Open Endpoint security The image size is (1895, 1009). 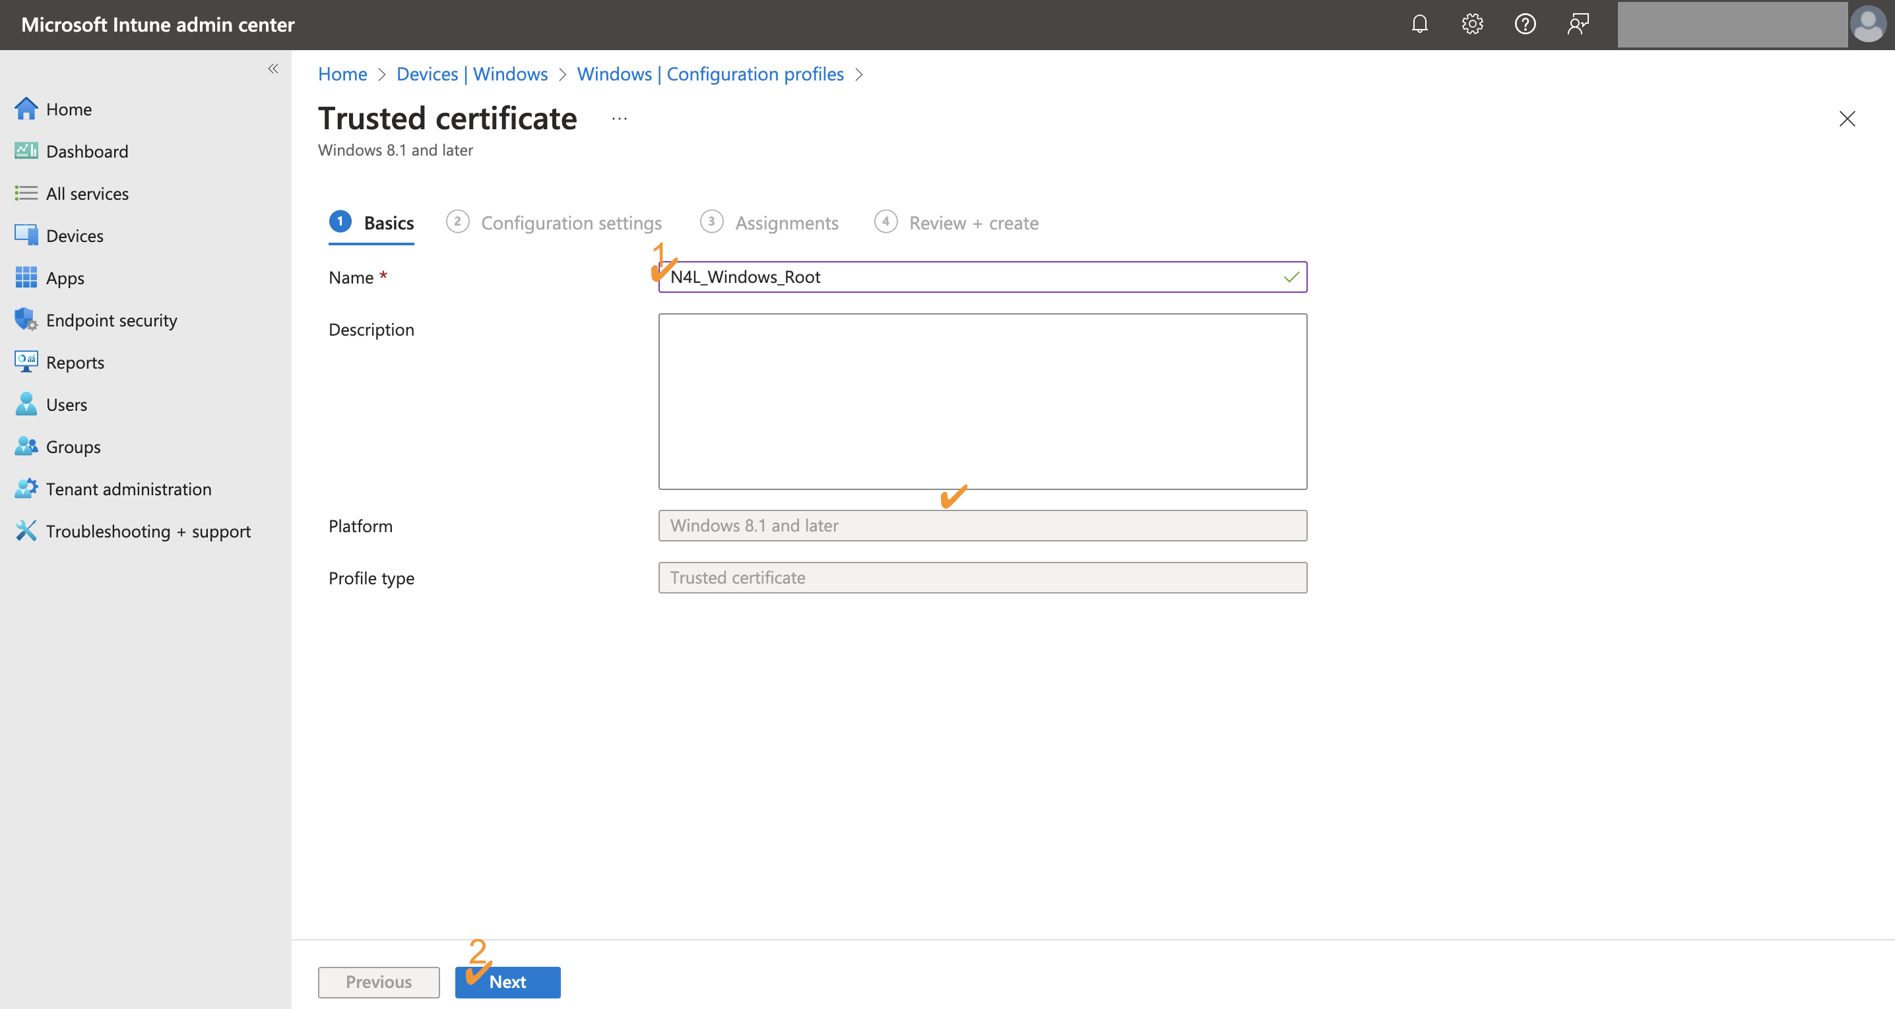pos(112,320)
